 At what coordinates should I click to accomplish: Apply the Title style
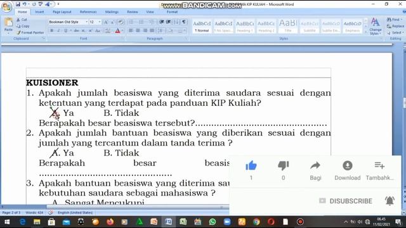(x=288, y=27)
